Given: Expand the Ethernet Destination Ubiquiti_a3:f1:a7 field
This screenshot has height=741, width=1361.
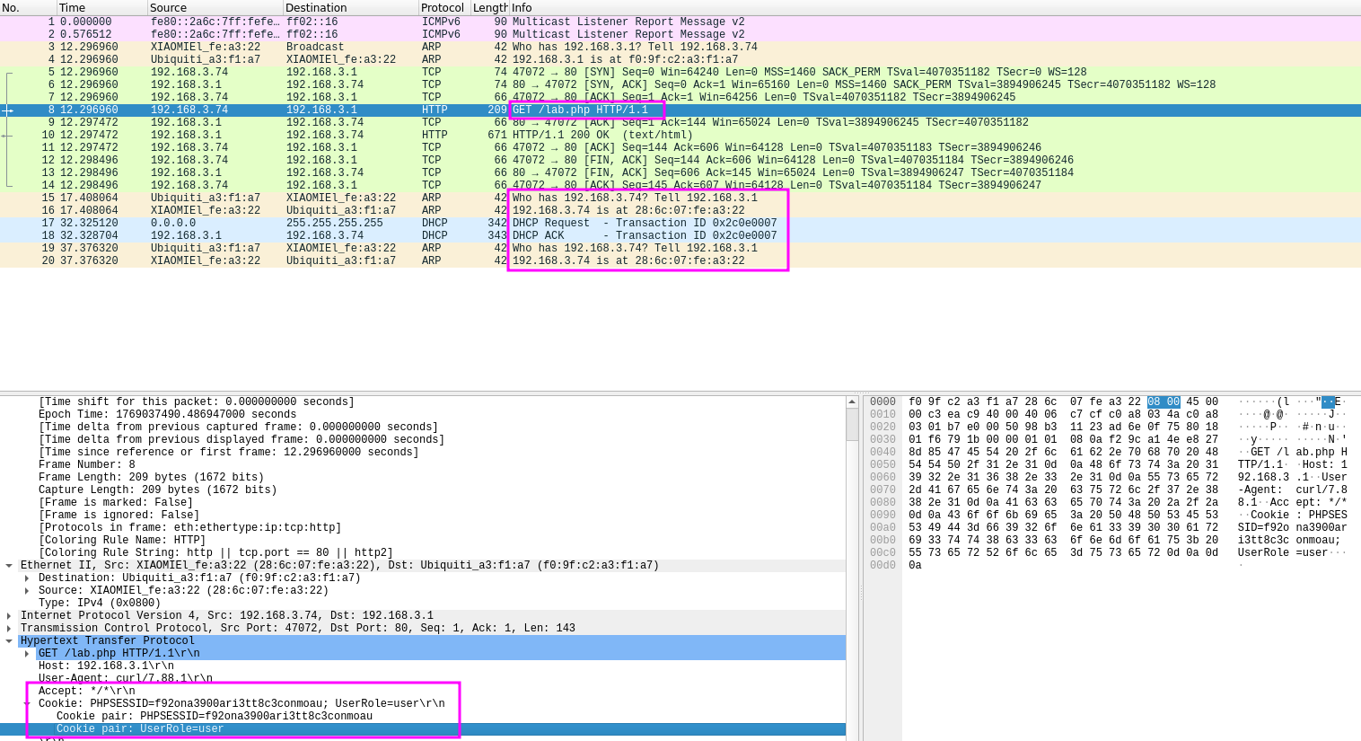Looking at the screenshot, I should [27, 578].
